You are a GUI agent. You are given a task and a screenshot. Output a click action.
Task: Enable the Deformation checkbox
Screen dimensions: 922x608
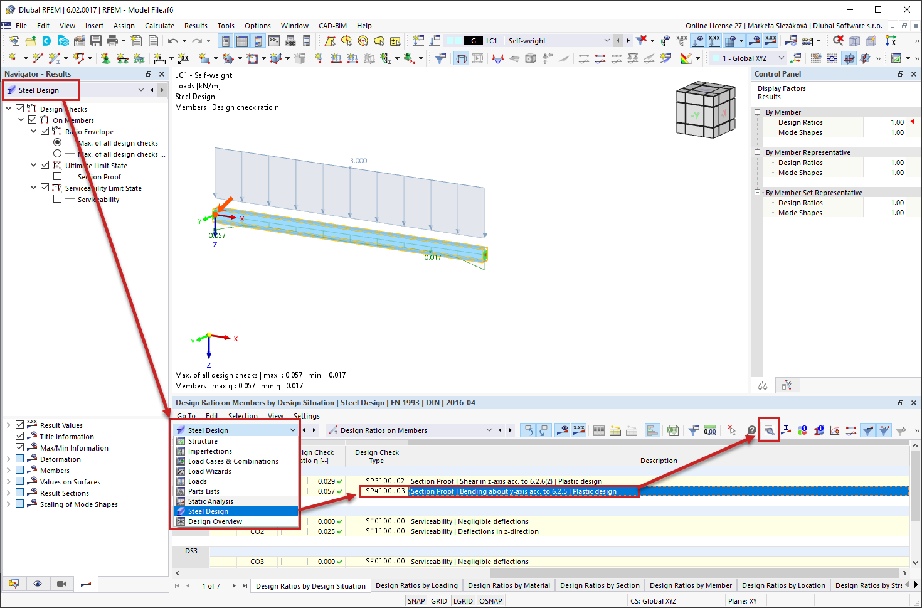(20, 459)
